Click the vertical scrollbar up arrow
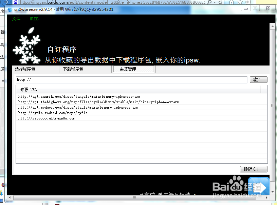Viewport: 277px width, 205px height. [x=272, y=26]
